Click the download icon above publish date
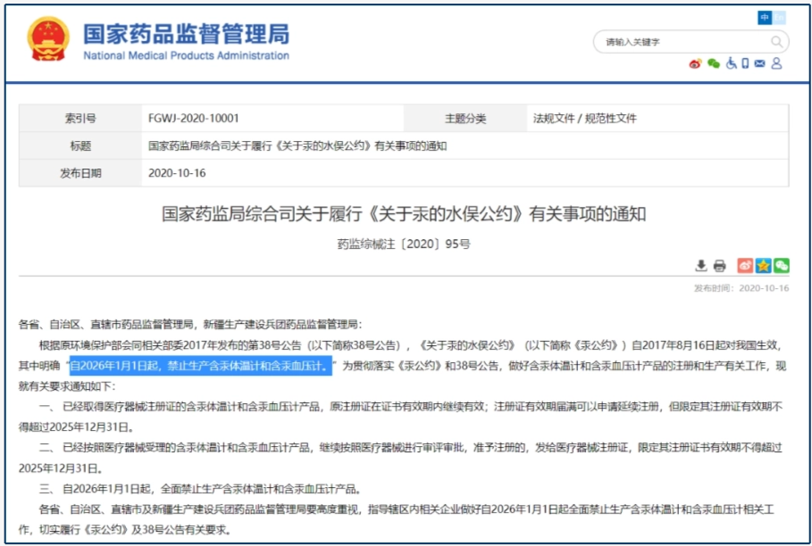812x546 pixels. [x=701, y=266]
